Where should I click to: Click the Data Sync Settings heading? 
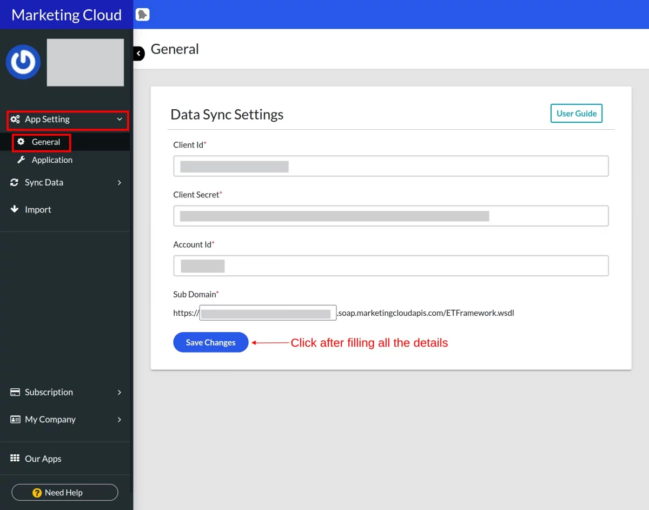[x=227, y=115]
